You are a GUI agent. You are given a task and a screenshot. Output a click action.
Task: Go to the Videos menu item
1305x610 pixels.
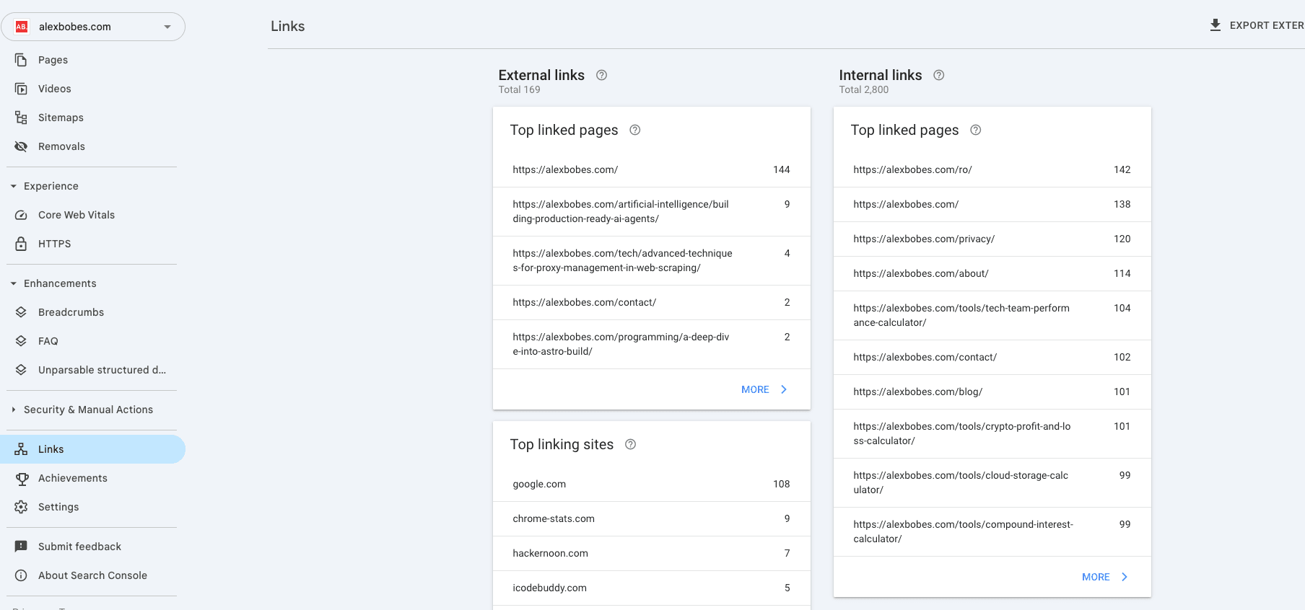pyautogui.click(x=54, y=89)
